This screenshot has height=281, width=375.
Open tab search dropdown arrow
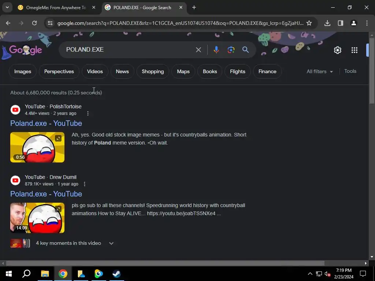point(7,7)
